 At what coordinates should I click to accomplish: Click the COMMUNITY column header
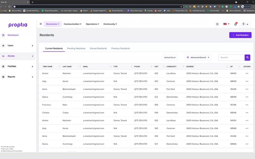(x=171, y=66)
